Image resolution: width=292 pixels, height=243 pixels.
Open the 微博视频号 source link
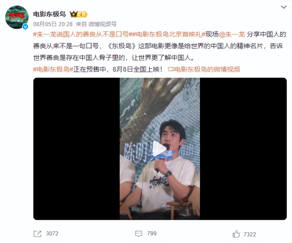(x=102, y=24)
